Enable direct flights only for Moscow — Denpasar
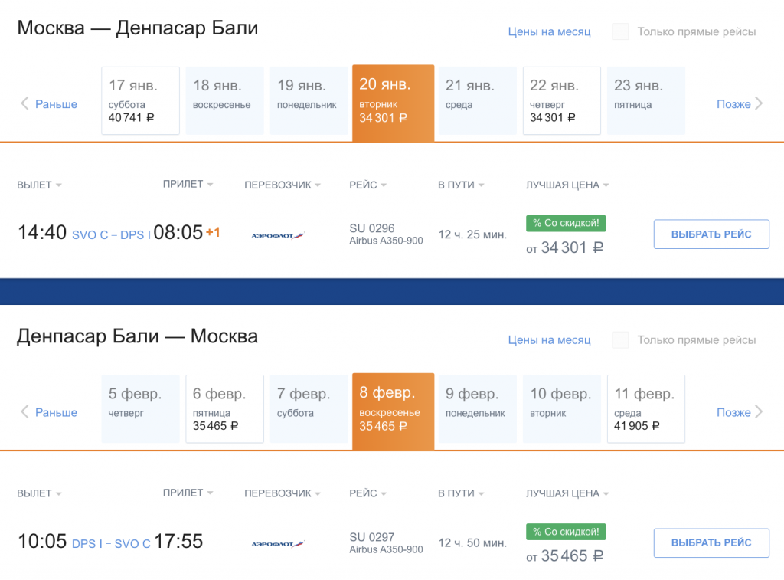784x580 pixels. [620, 31]
